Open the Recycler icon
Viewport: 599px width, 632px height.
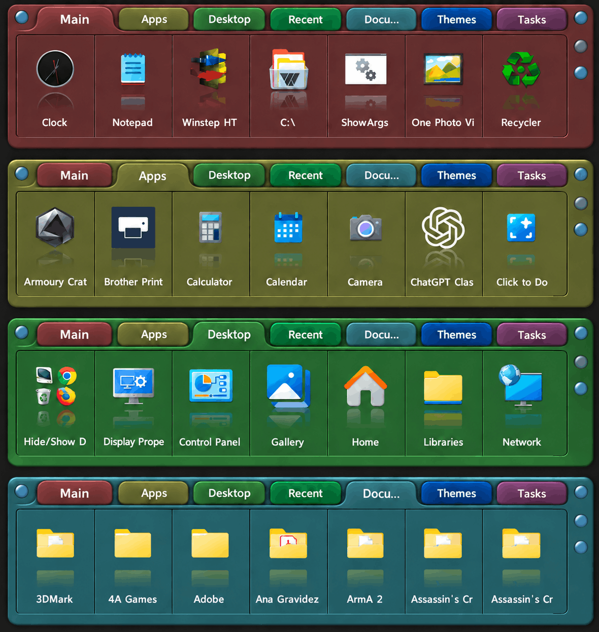pyautogui.click(x=521, y=69)
